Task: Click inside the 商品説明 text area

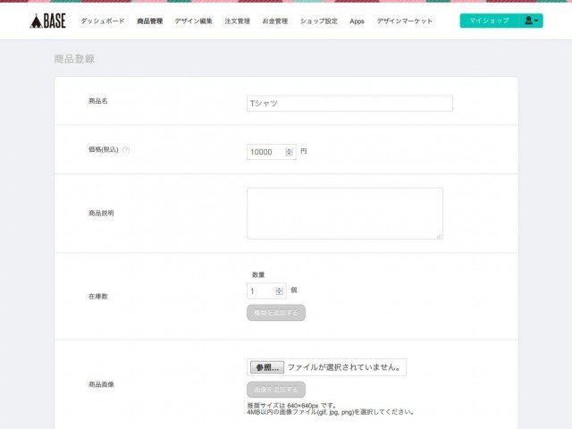Action: pos(345,214)
